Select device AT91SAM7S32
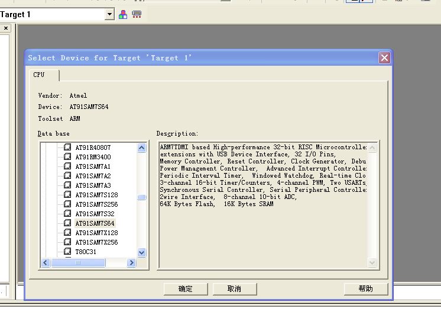The width and height of the screenshot is (441, 334). click(95, 214)
